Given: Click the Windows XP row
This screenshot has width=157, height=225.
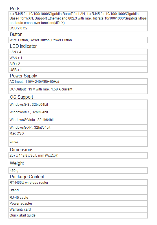Looking at the screenshot, I should click(78, 127).
